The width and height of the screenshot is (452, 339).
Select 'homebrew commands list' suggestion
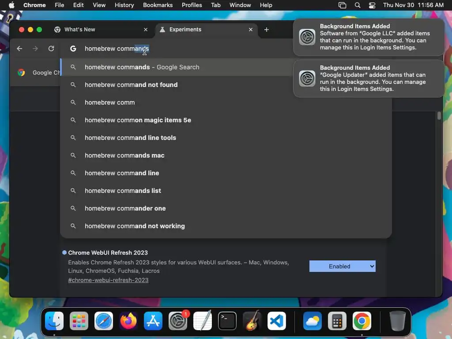point(226,191)
